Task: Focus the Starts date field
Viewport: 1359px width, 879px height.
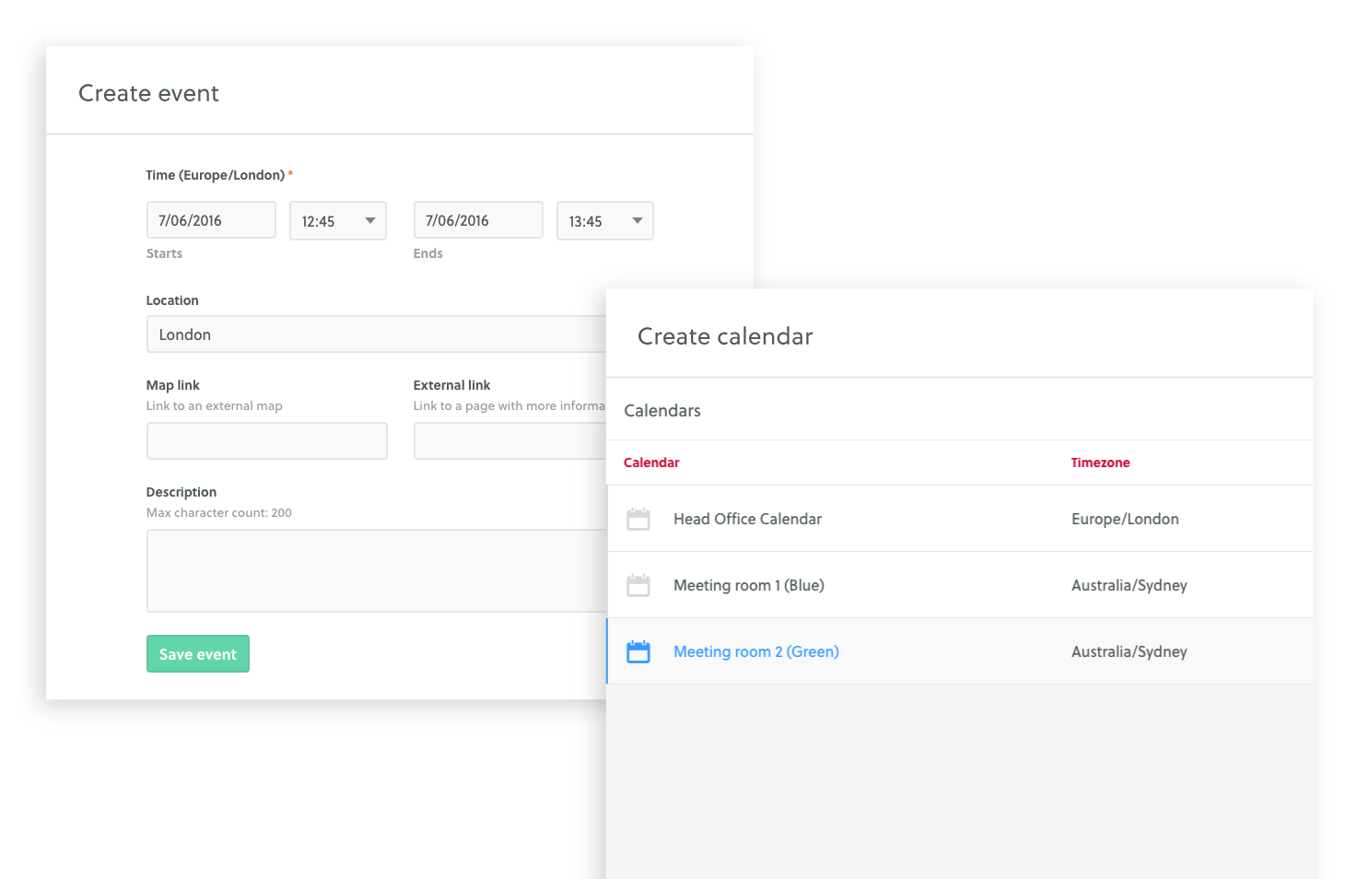Action: [x=211, y=220]
